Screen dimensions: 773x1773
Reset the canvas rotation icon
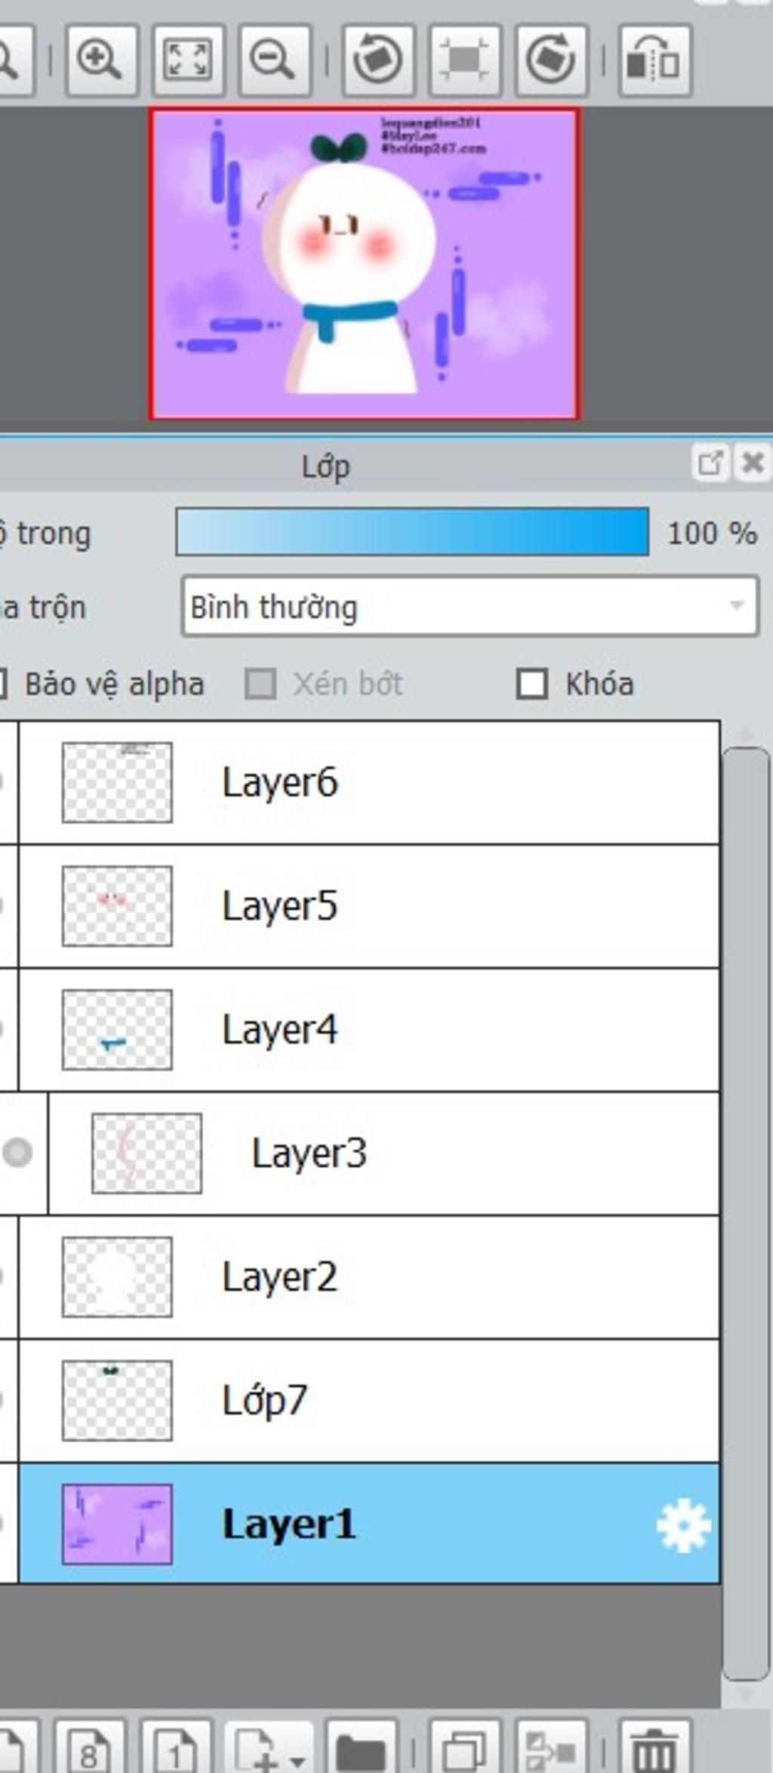point(465,60)
